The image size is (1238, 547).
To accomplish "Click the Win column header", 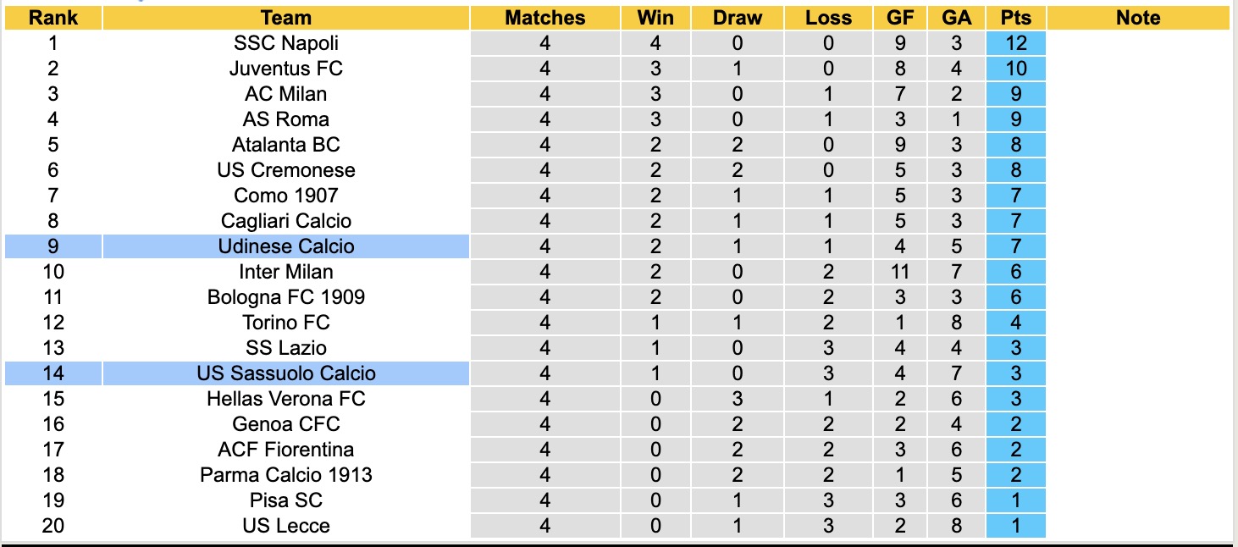I will click(656, 18).
